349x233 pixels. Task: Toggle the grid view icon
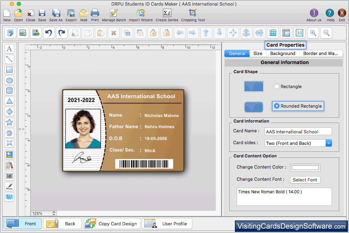[x=273, y=33]
